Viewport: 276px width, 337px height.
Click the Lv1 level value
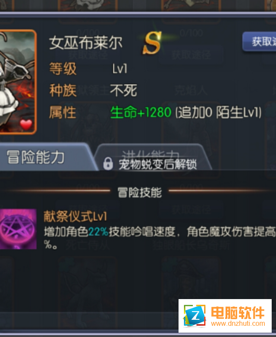point(120,69)
